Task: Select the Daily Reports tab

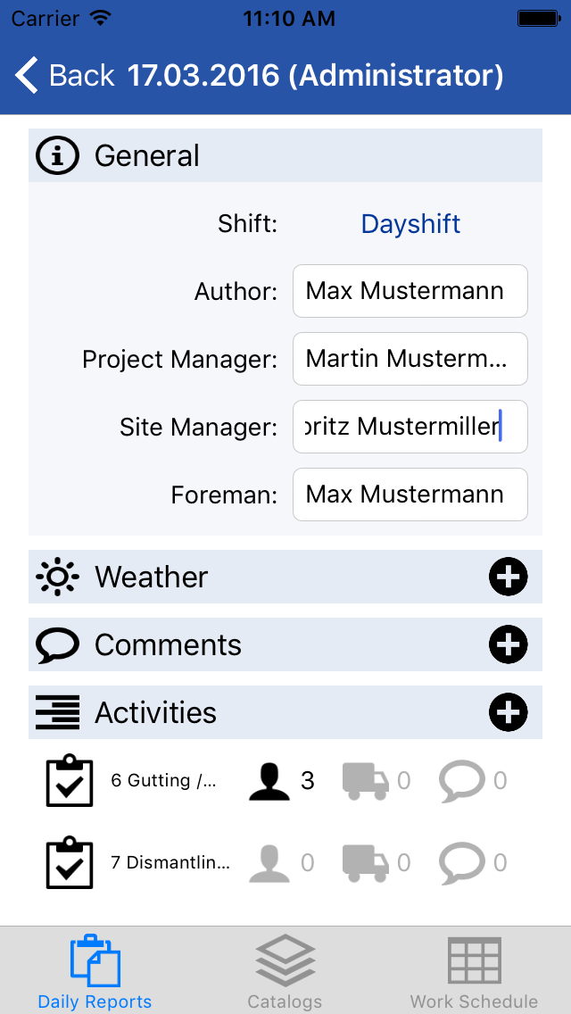Action: [95, 971]
